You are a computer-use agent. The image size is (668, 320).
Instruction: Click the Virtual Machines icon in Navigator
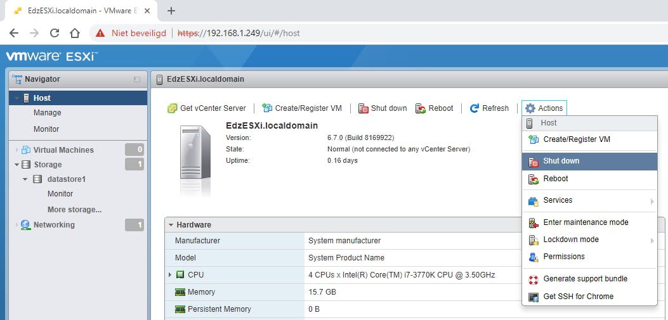[x=26, y=150]
